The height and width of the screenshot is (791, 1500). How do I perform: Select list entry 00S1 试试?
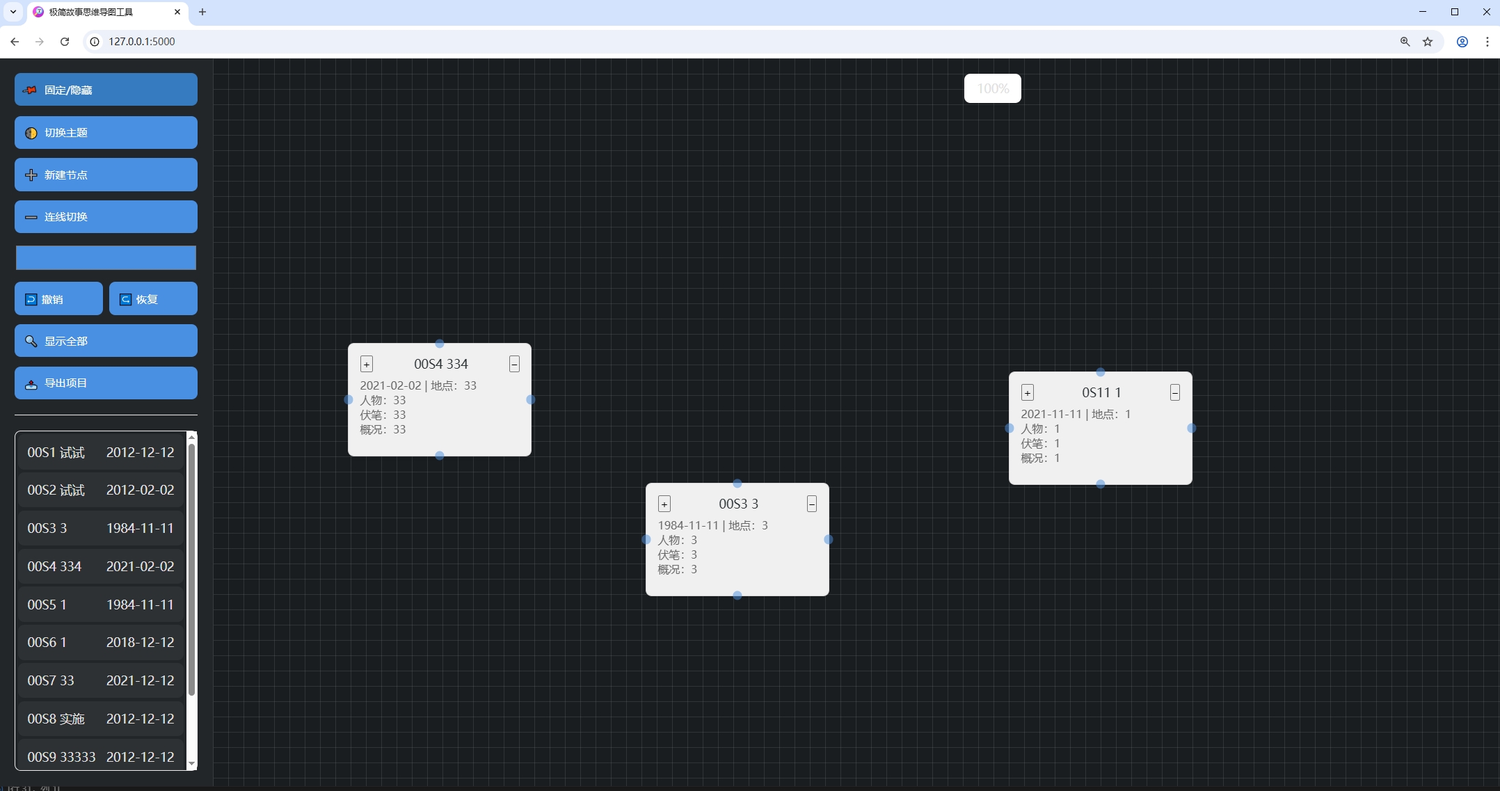(x=100, y=453)
